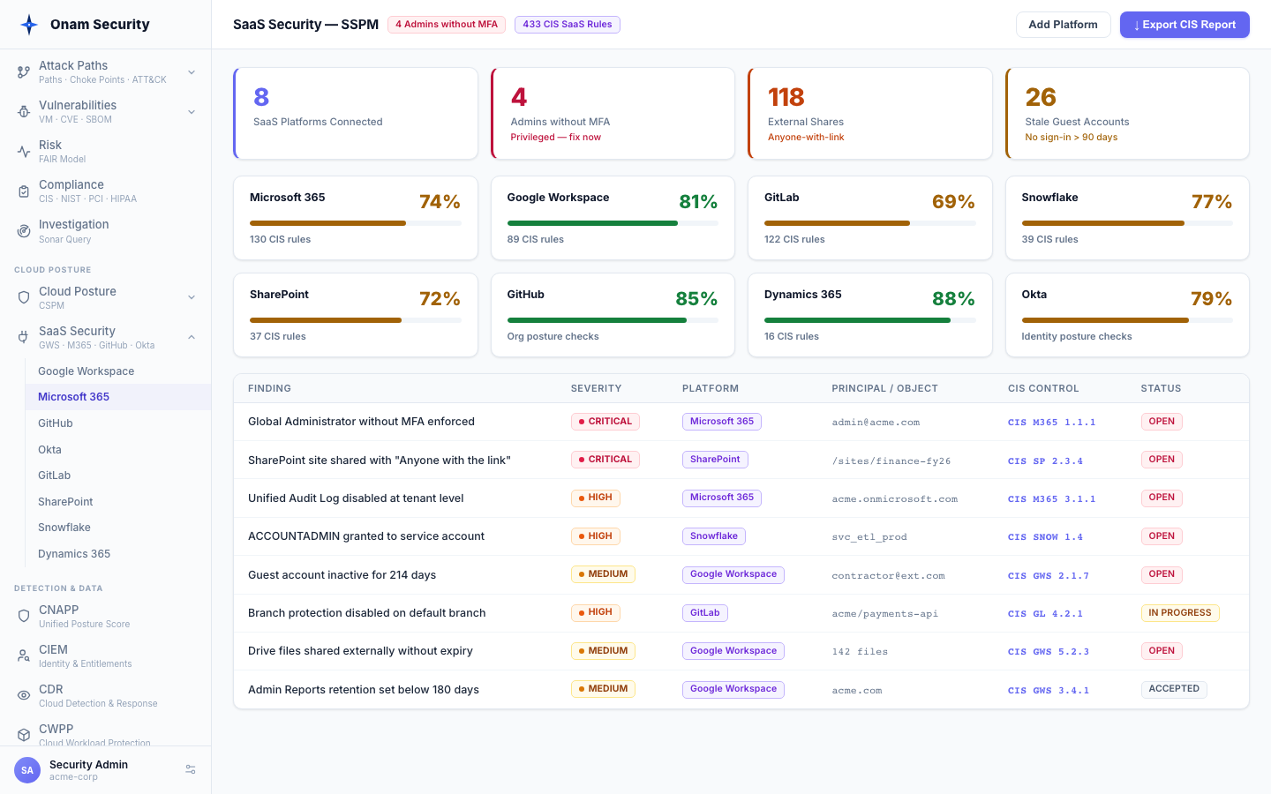
Task: Click the Add Platform button
Action: click(x=1063, y=25)
